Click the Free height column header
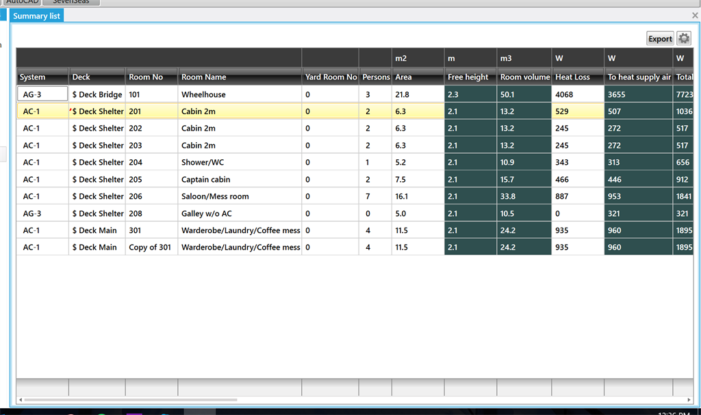The image size is (701, 415). [470, 77]
